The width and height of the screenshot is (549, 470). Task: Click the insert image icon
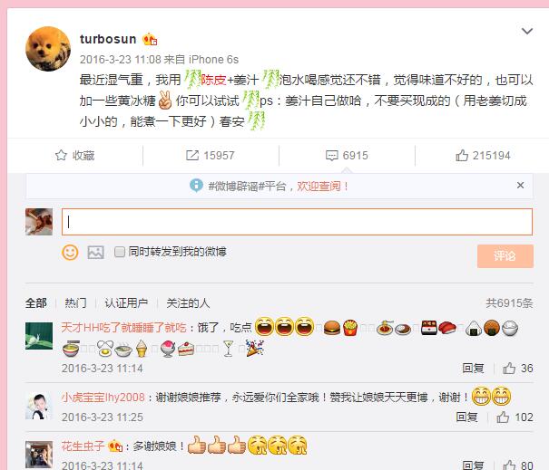tap(95, 252)
